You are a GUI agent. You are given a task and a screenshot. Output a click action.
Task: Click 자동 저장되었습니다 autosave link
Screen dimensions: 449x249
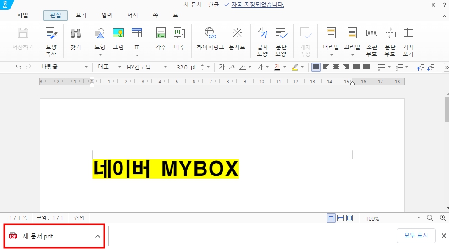coord(257,5)
